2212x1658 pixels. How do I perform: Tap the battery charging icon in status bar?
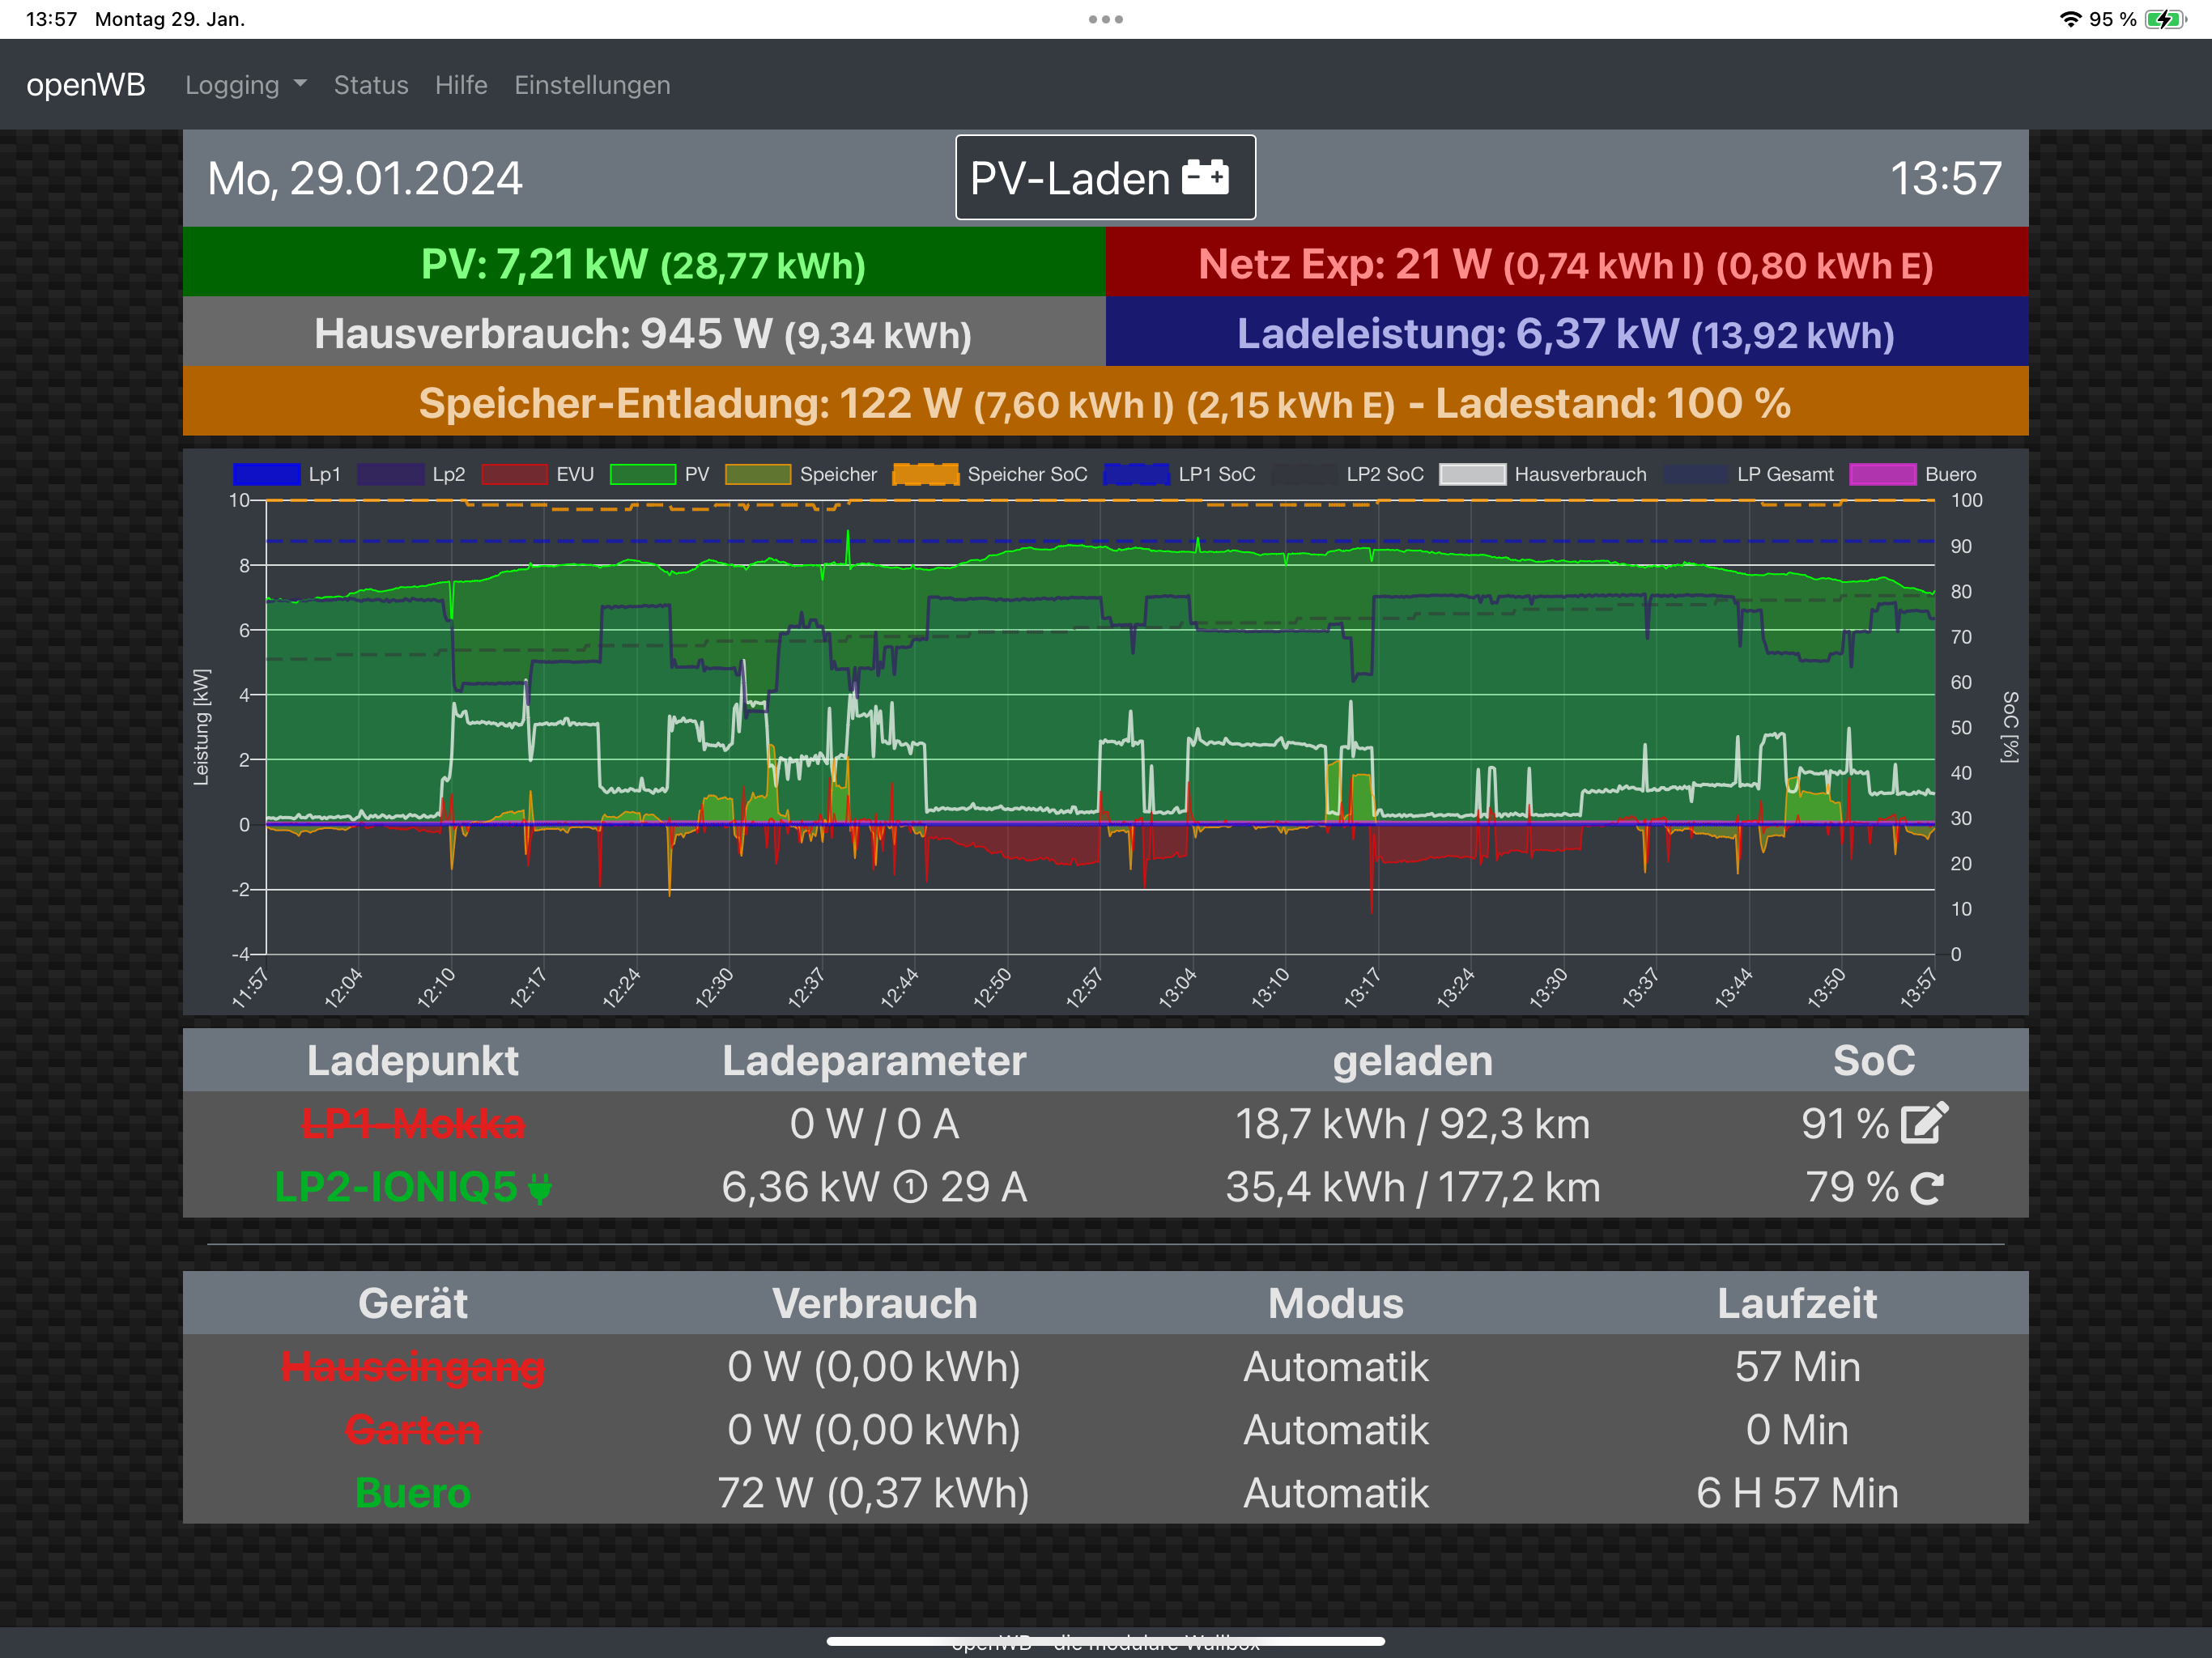click(2165, 19)
